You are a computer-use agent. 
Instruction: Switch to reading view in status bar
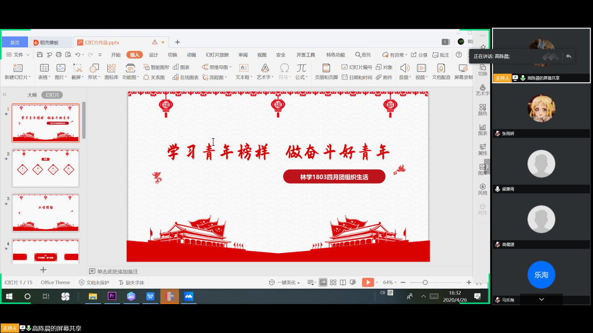tap(343, 283)
